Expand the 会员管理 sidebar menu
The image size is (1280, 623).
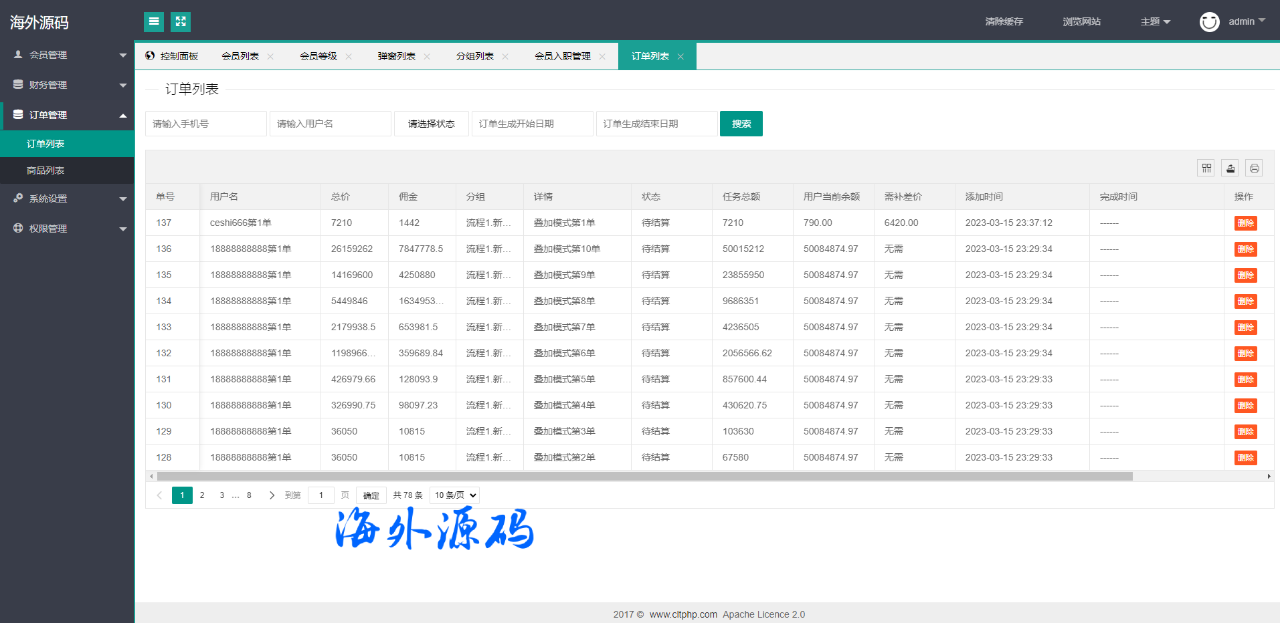(x=67, y=55)
